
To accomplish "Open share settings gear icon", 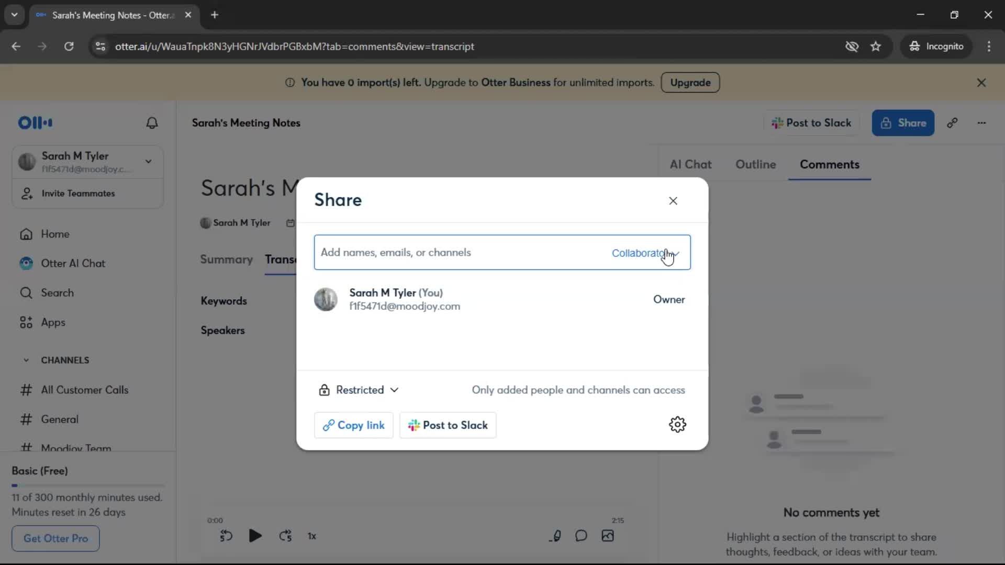I will [677, 424].
